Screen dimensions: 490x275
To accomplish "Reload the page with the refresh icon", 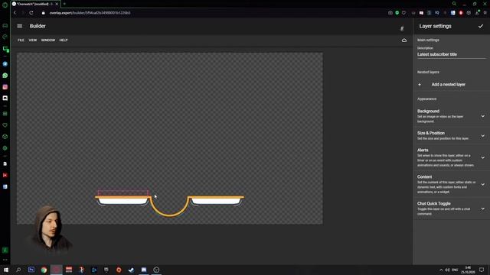I will (x=31, y=13).
